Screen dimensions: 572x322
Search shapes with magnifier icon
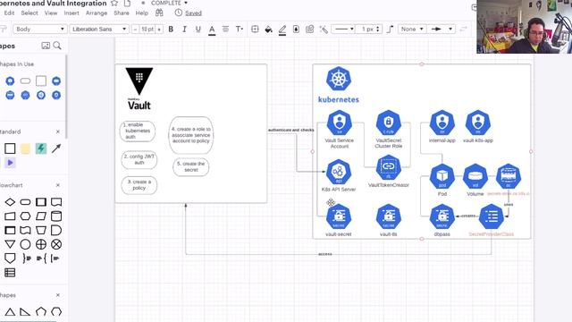coord(57,46)
